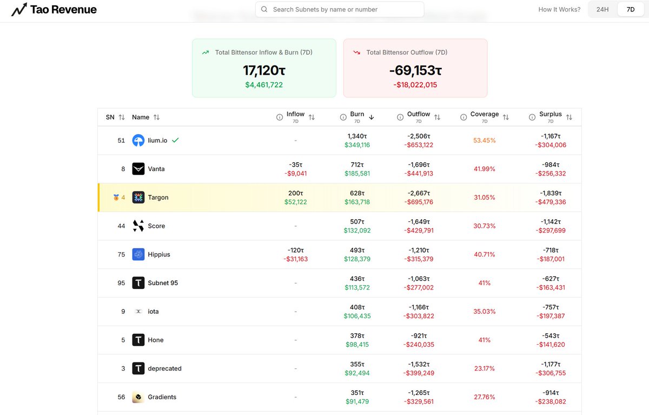Image resolution: width=649 pixels, height=415 pixels.
Task: Click the Burn column header label
Action: 357,114
